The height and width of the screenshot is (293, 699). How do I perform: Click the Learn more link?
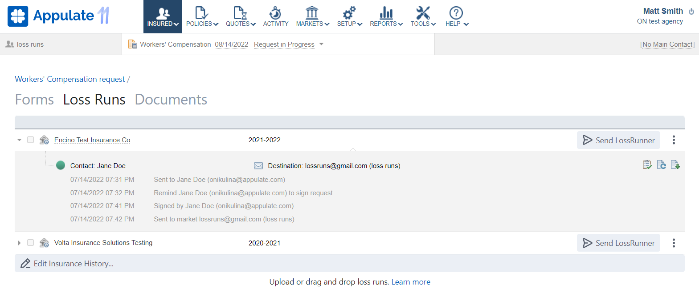pos(410,282)
